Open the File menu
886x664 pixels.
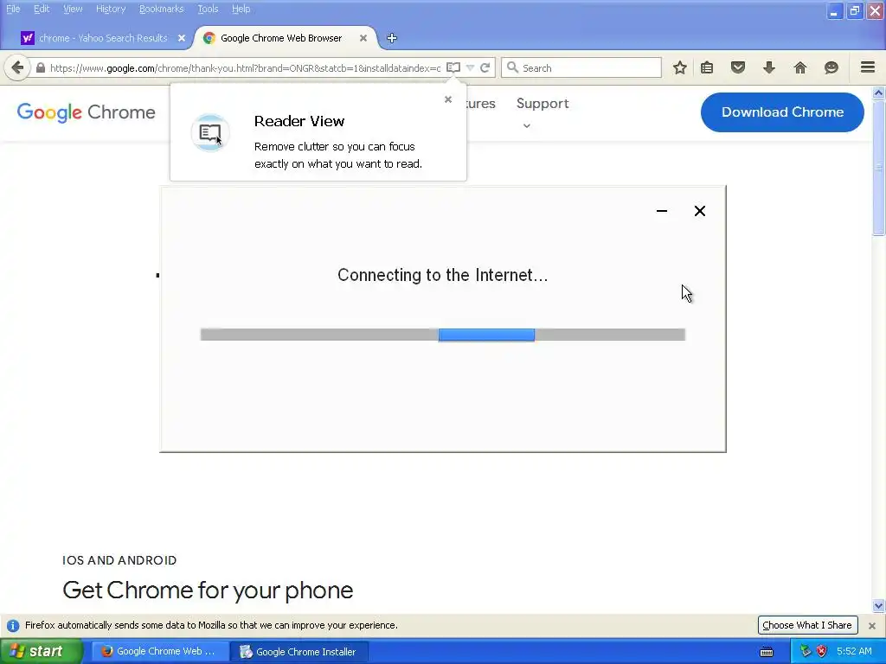[x=13, y=9]
